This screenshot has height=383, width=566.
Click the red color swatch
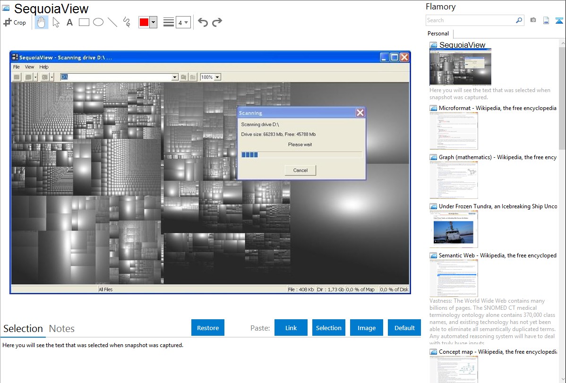(144, 22)
